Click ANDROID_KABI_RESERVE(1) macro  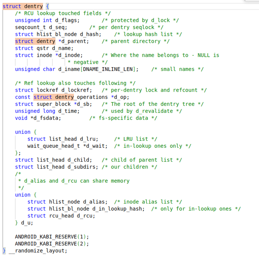point(51,237)
